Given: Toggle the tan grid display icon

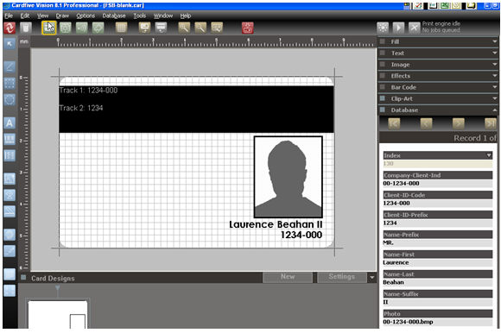Looking at the screenshot, I should (121, 28).
